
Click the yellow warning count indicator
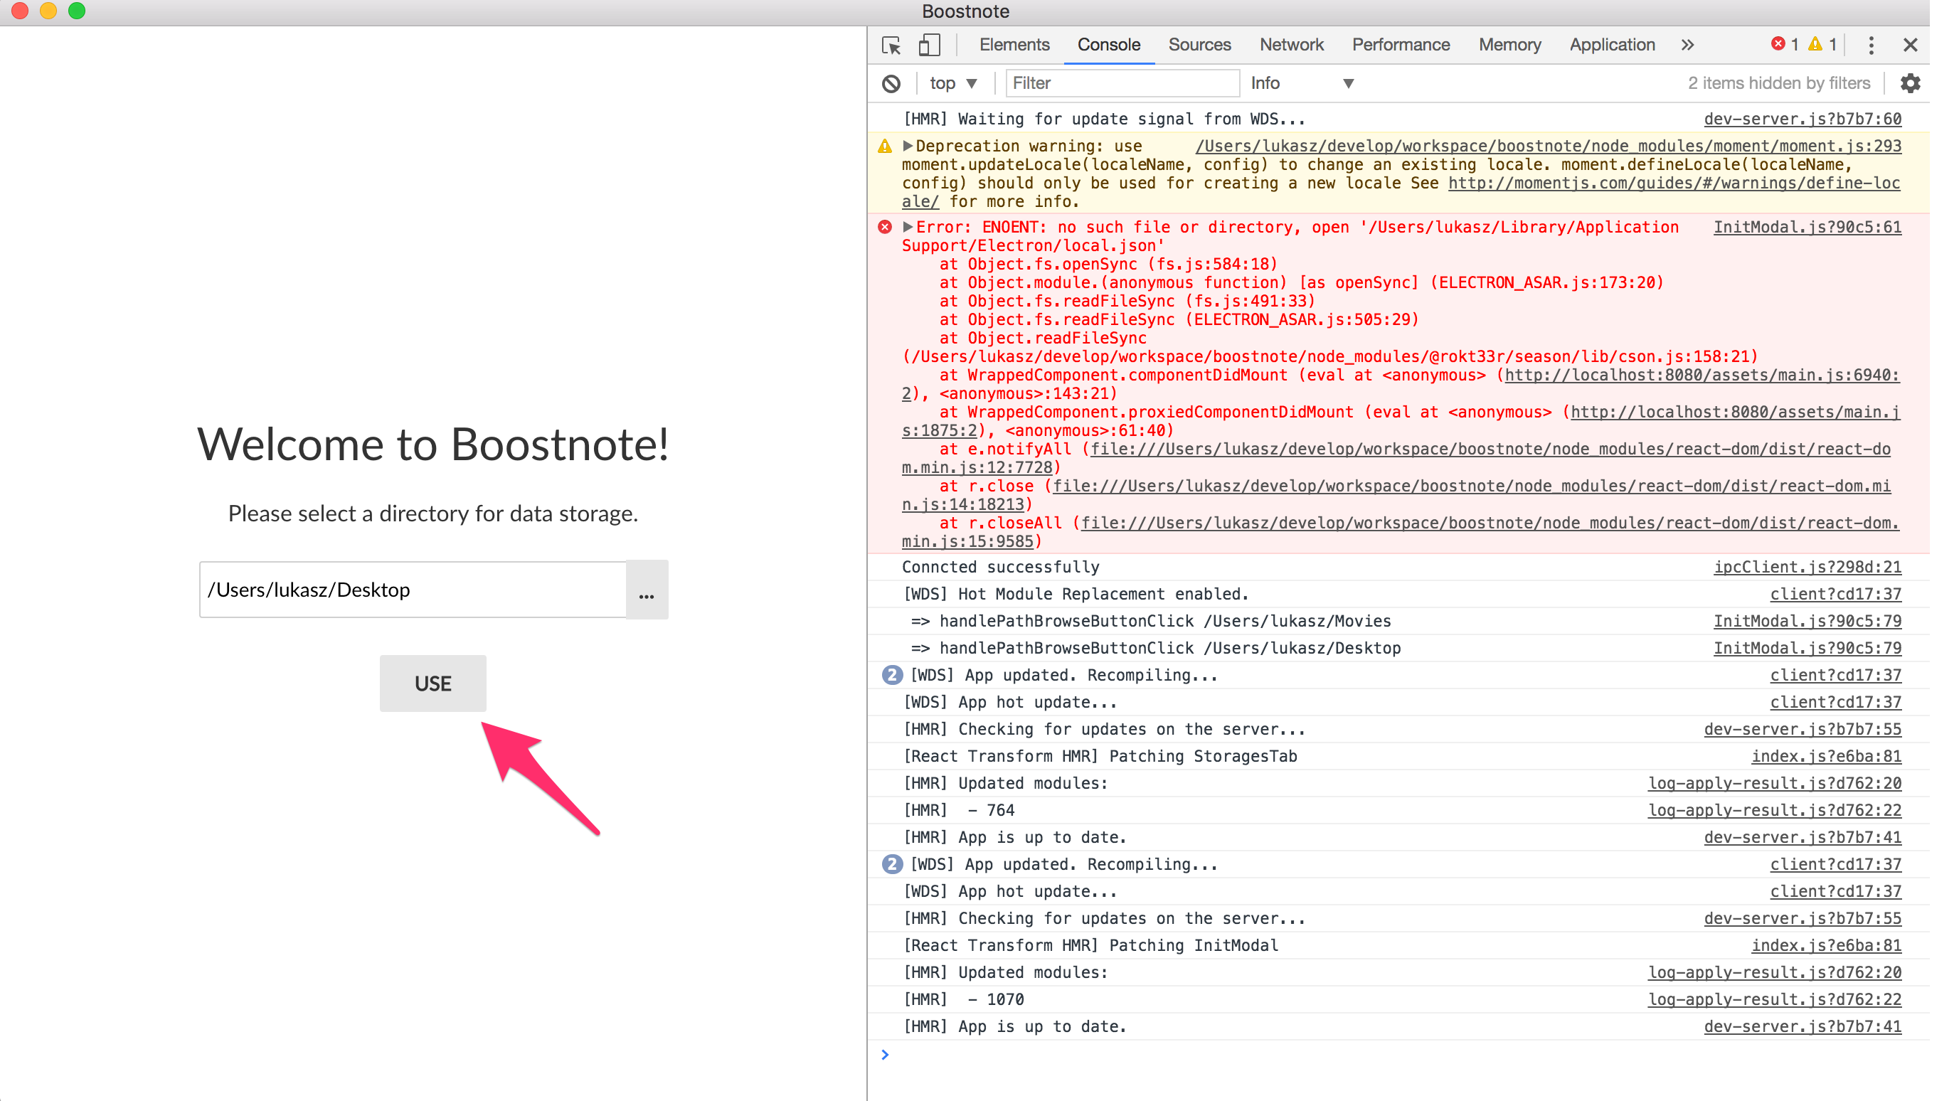pyautogui.click(x=1823, y=45)
